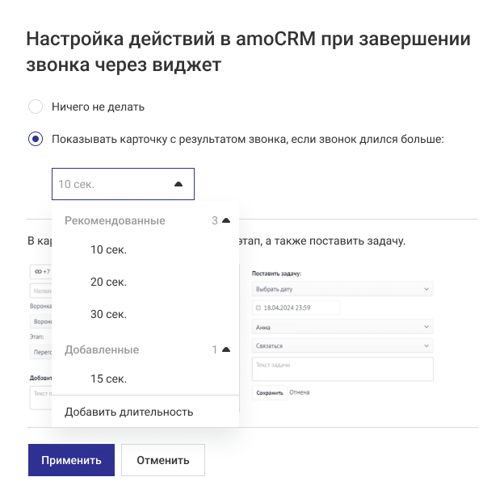504x498 pixels.
Task: Open the "Анна" assignee dropdown
Action: pos(342,327)
